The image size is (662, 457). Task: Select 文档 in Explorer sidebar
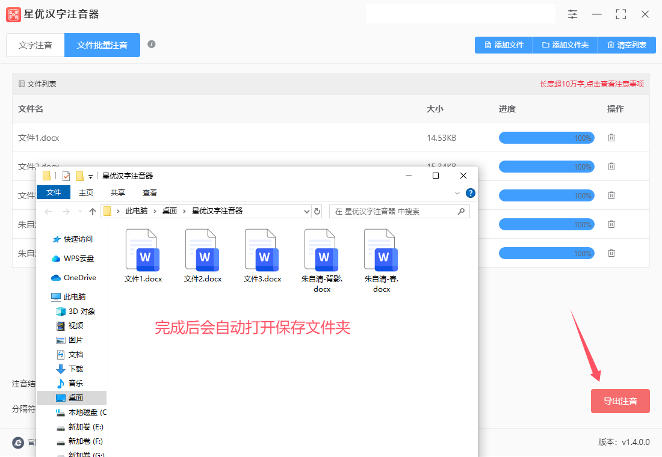pyautogui.click(x=70, y=354)
